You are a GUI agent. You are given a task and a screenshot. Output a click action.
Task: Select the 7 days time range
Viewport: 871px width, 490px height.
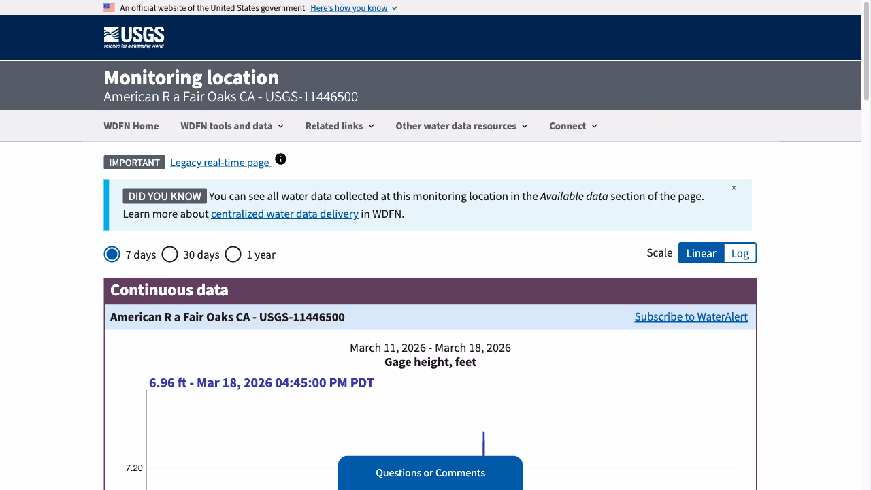click(112, 254)
